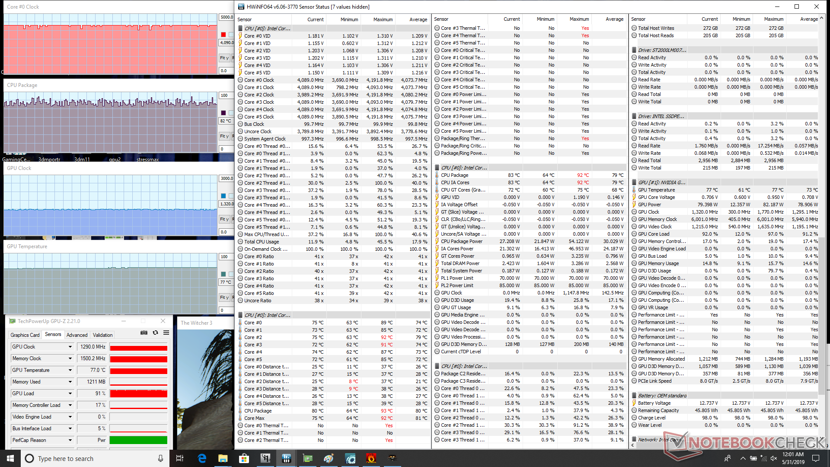Click Fit y on the GPU Clock graph
The image size is (830, 467).
(224, 219)
